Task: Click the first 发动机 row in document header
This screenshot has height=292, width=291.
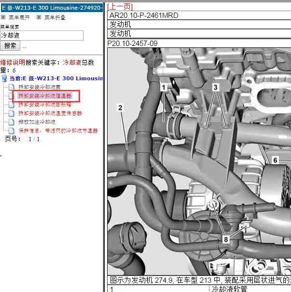Action: click(199, 24)
